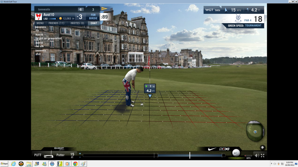Open the FRIENDS (11) tab
The height and width of the screenshot is (167, 298).
click(x=56, y=23)
